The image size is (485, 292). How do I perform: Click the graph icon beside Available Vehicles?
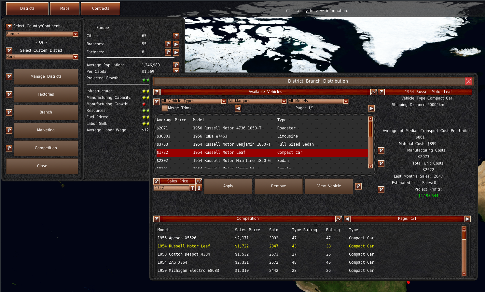coord(373,92)
